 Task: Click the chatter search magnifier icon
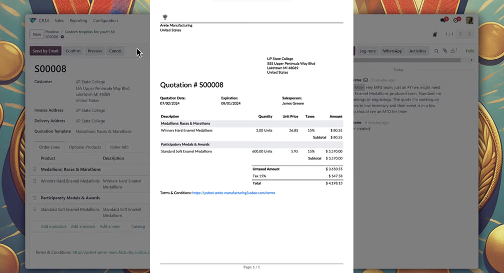click(x=436, y=51)
